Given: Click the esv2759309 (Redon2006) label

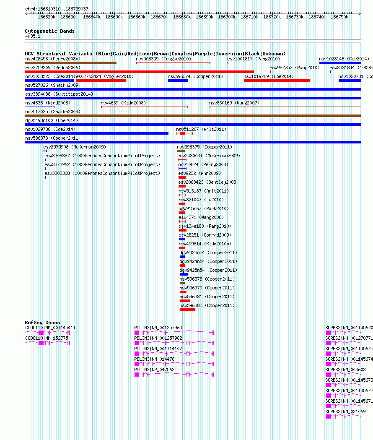Looking at the screenshot, I should (53, 68).
